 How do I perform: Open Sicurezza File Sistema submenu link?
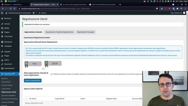point(9,99)
